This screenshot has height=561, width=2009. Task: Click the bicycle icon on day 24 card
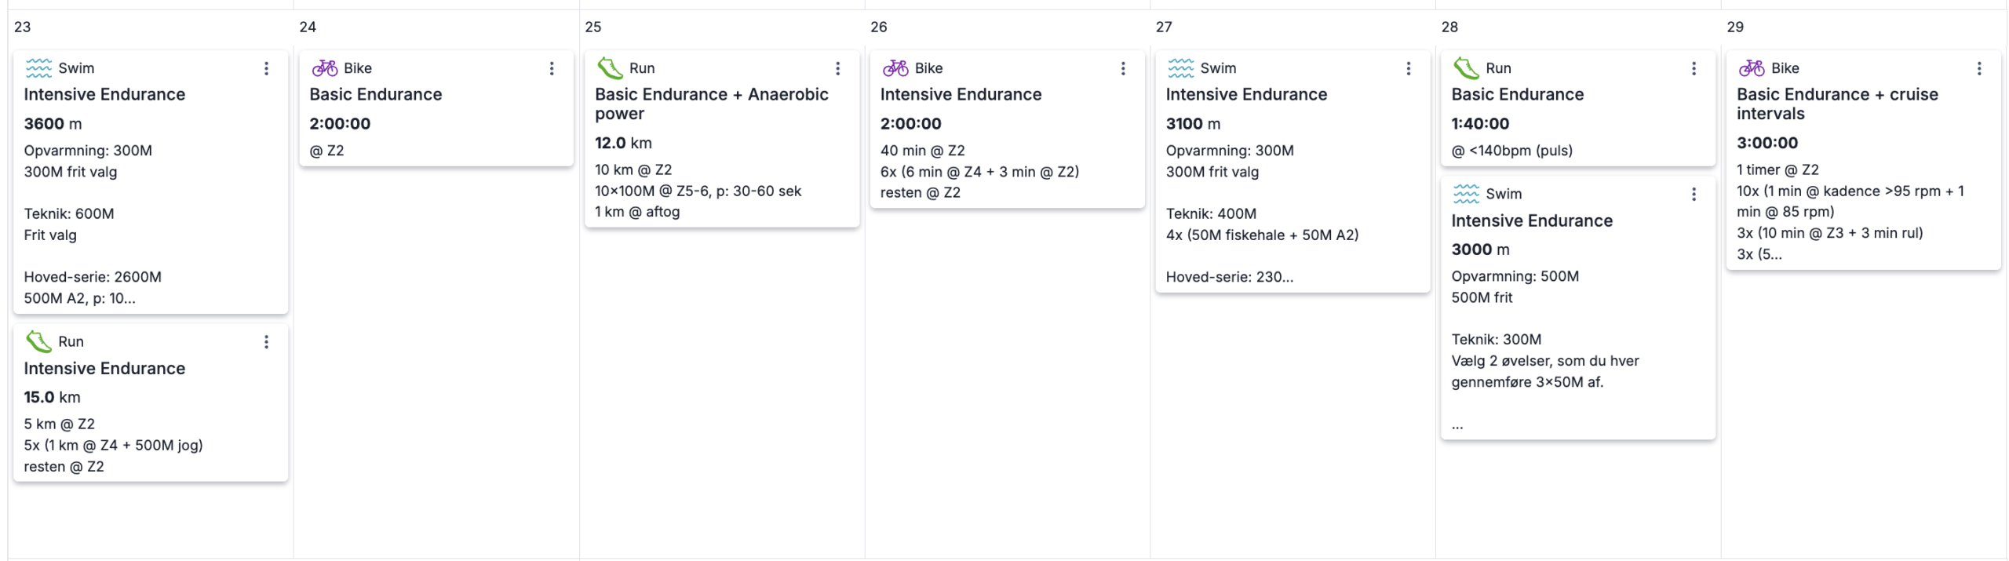(324, 68)
